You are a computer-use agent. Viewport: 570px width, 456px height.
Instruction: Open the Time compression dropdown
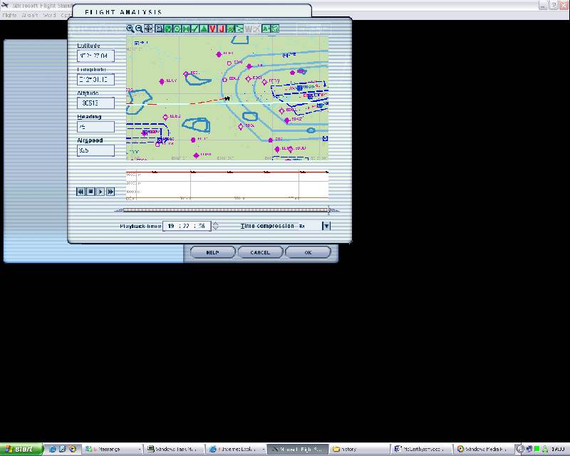326,226
